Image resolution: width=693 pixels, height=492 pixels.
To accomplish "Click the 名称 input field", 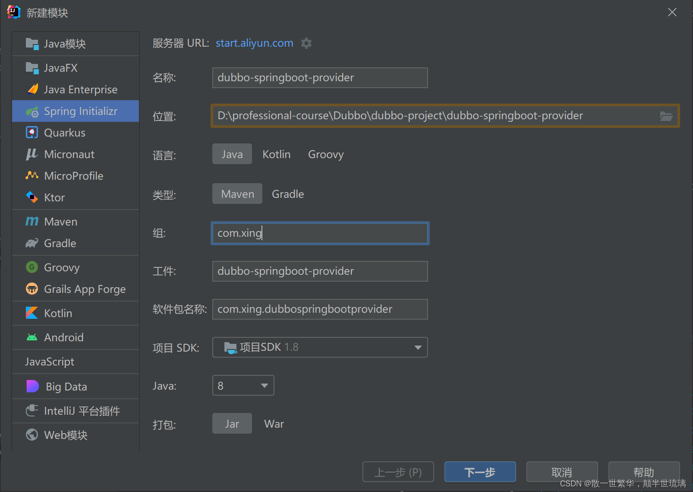I will (x=320, y=78).
